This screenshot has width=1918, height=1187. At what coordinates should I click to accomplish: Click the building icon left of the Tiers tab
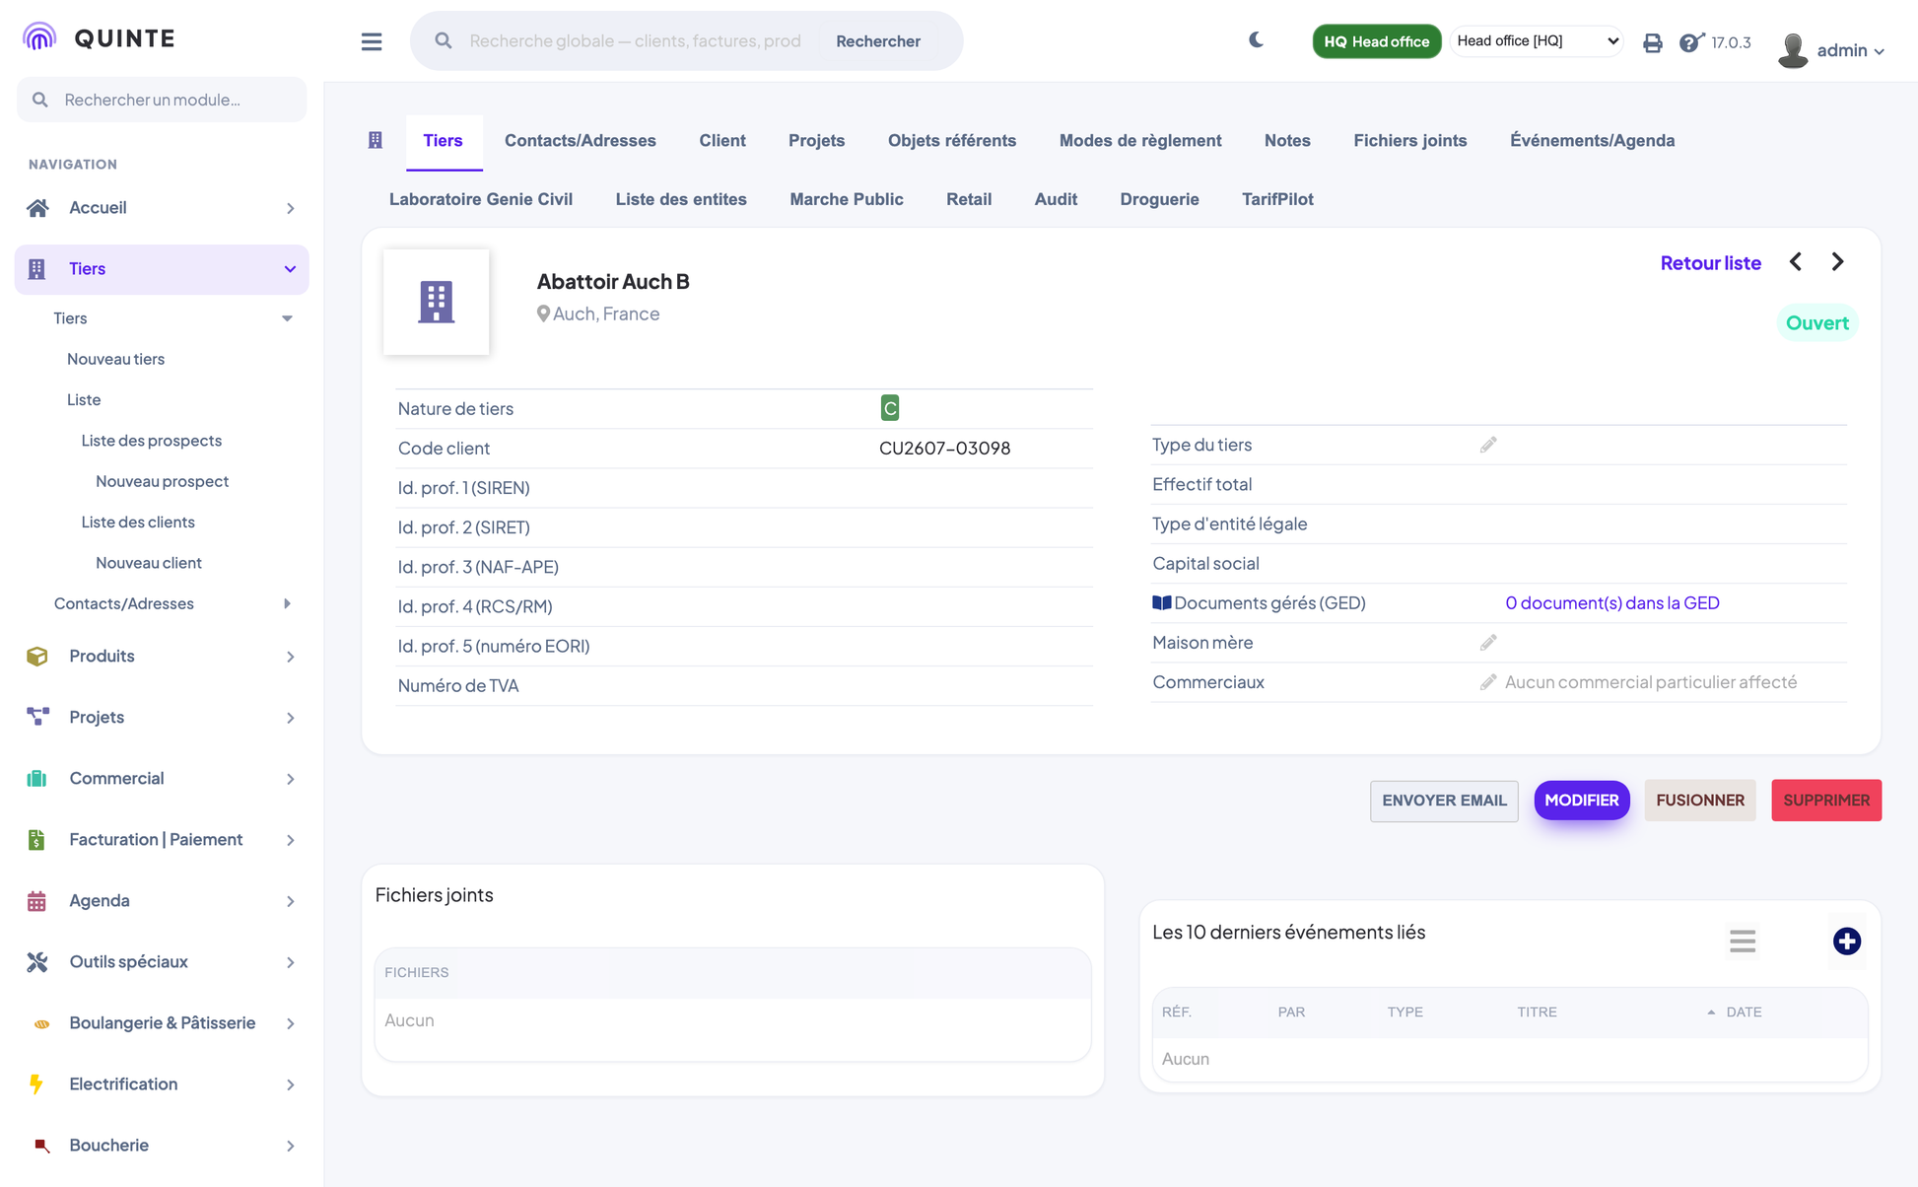coord(376,140)
